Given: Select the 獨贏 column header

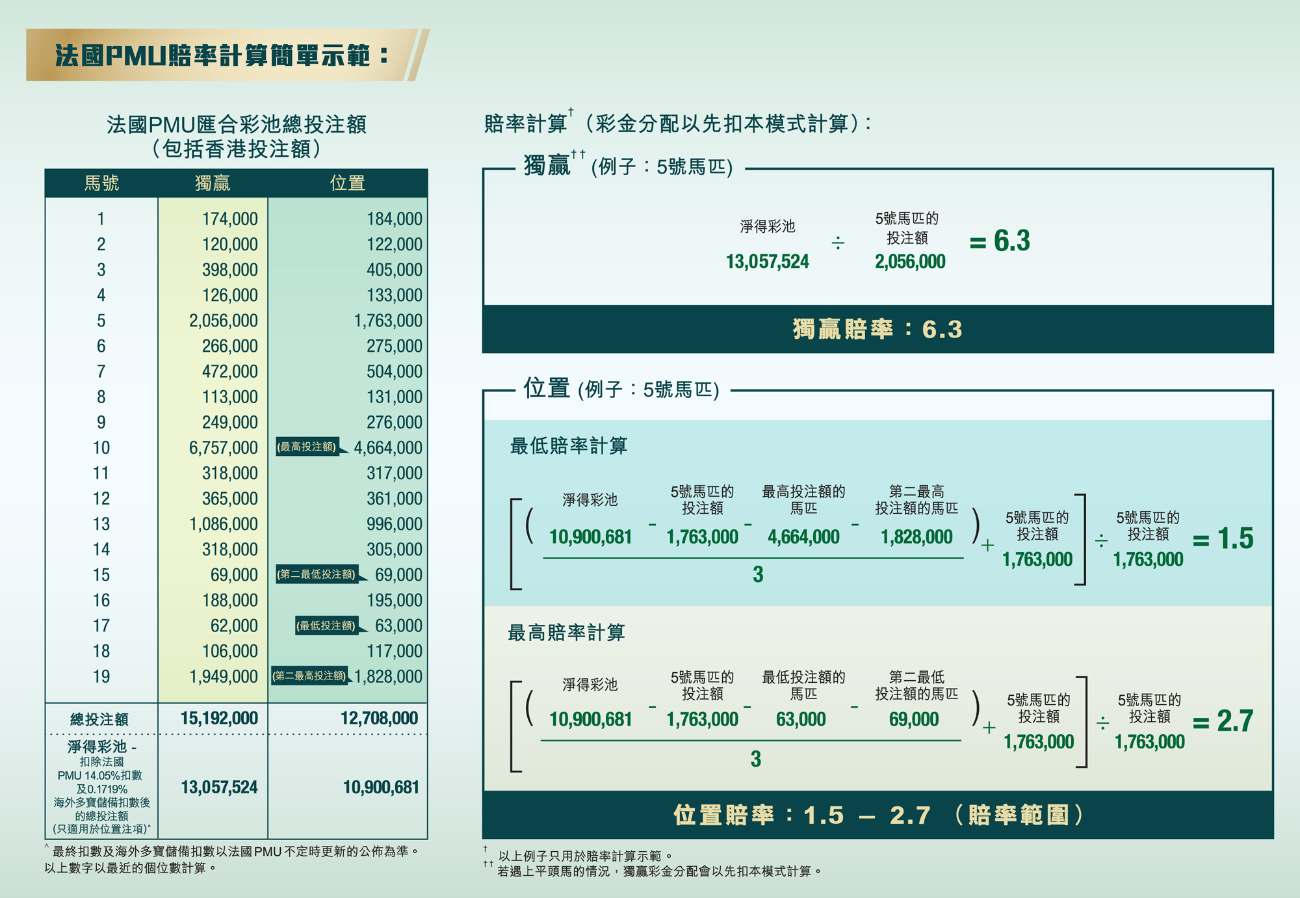Looking at the screenshot, I should [213, 183].
